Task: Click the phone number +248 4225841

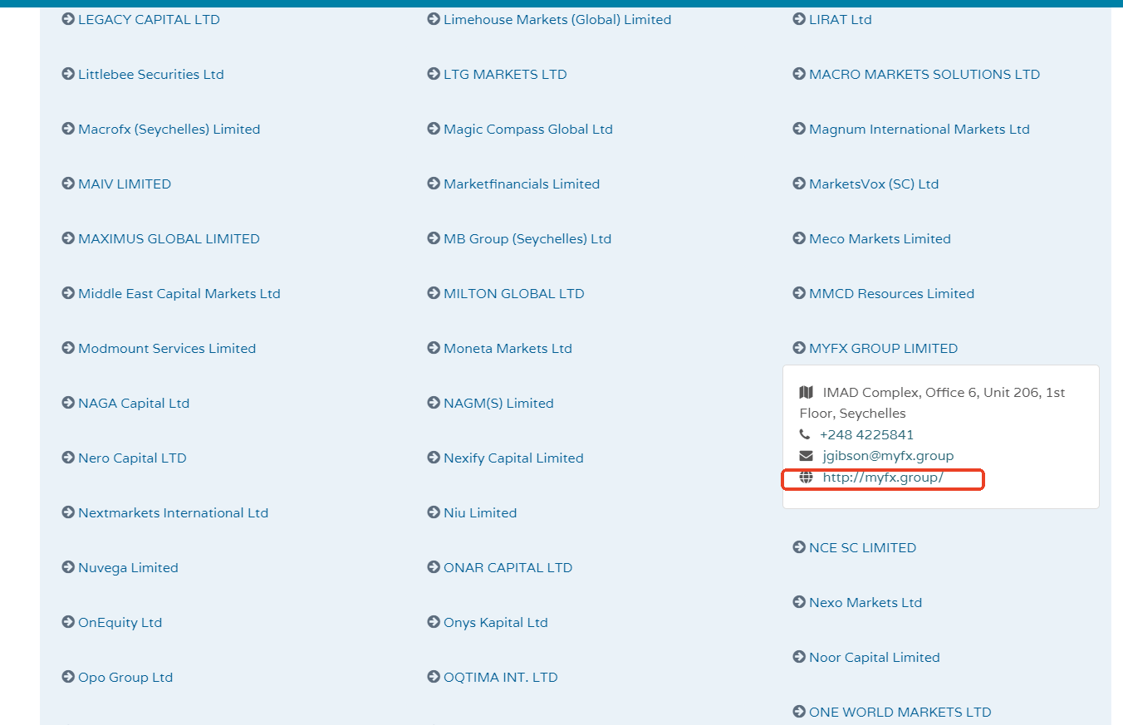Action: [866, 434]
